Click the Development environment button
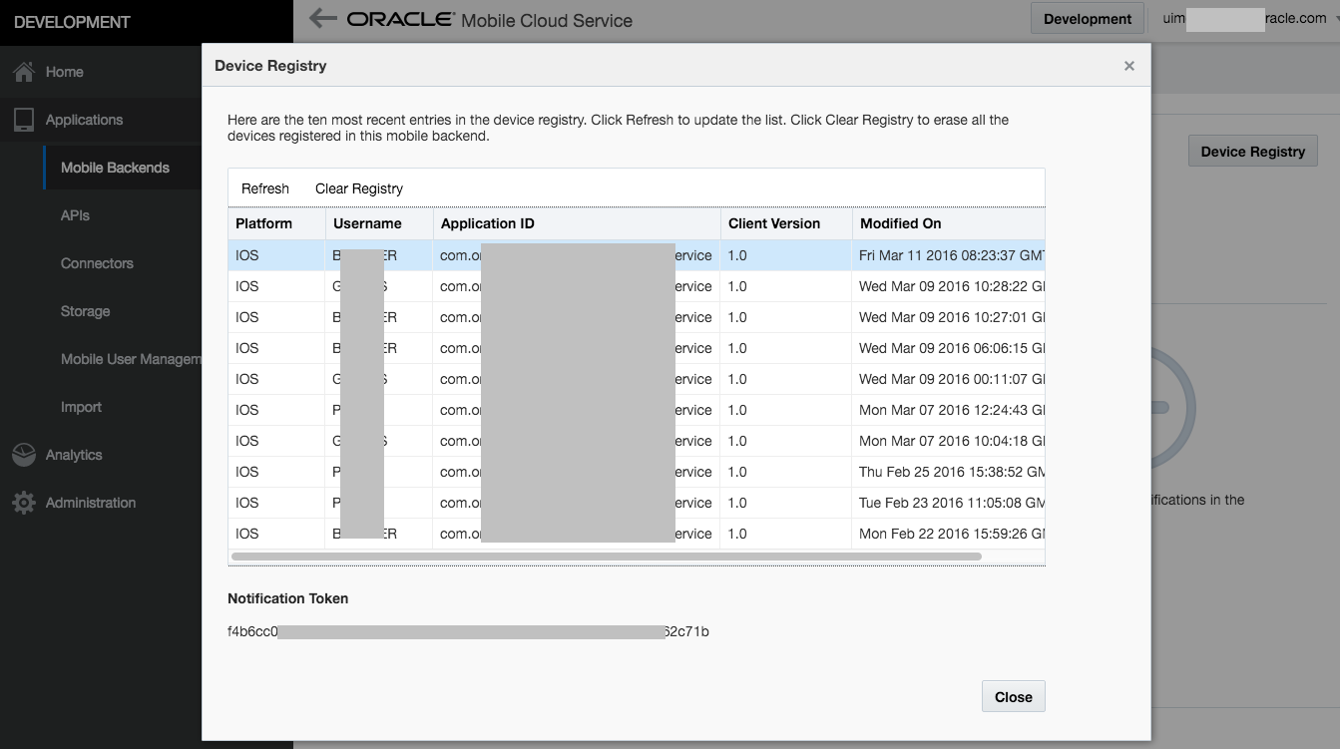Viewport: 1340px width, 749px height. (x=1088, y=19)
